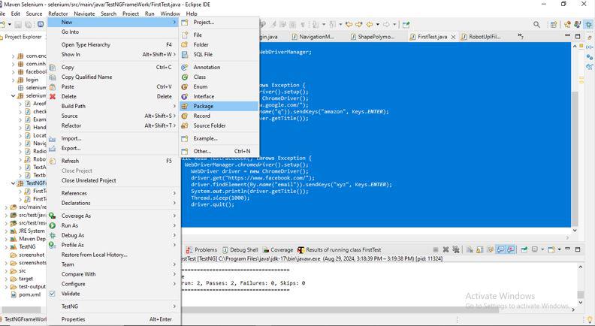Show hidden editor tabs list chevron
The image size is (595, 326).
point(520,37)
